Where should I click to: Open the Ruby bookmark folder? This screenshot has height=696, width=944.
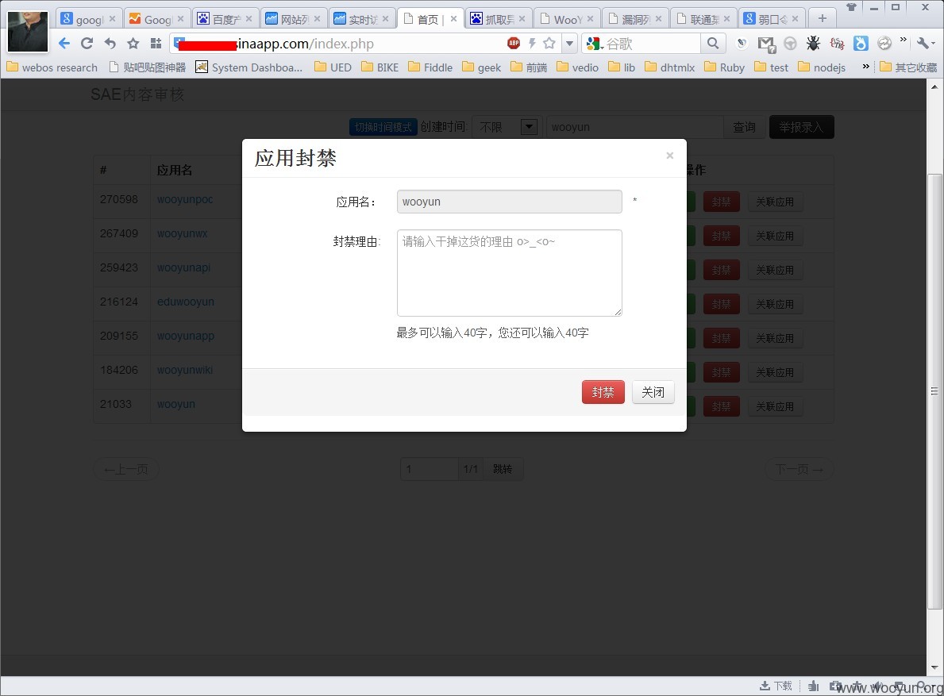[x=724, y=67]
